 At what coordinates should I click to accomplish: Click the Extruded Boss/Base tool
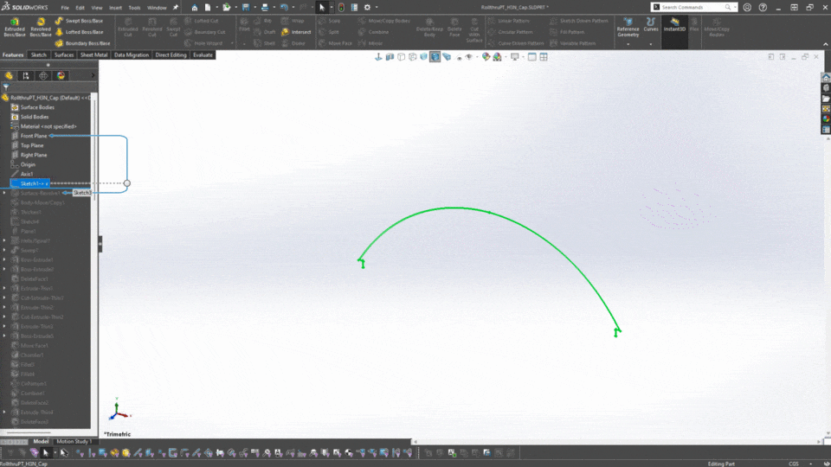pyautogui.click(x=15, y=26)
